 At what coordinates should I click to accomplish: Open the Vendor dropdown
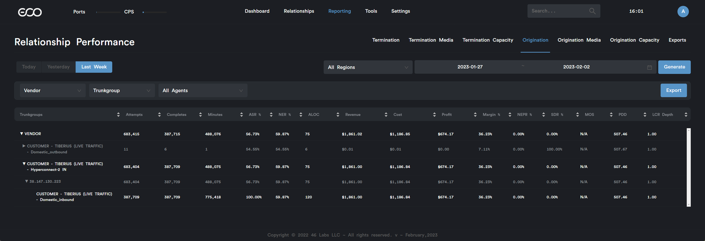(x=53, y=91)
